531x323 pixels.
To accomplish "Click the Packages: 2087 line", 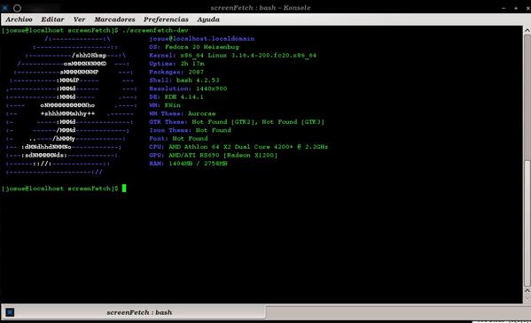I will [x=176, y=72].
